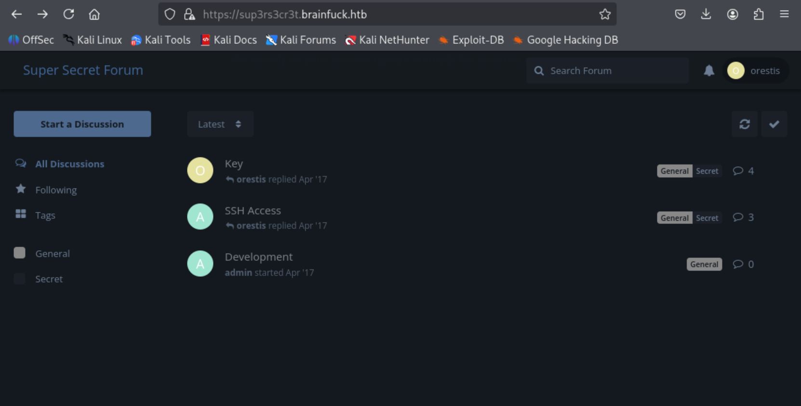Filter by Secret tag in sidebar

click(49, 279)
